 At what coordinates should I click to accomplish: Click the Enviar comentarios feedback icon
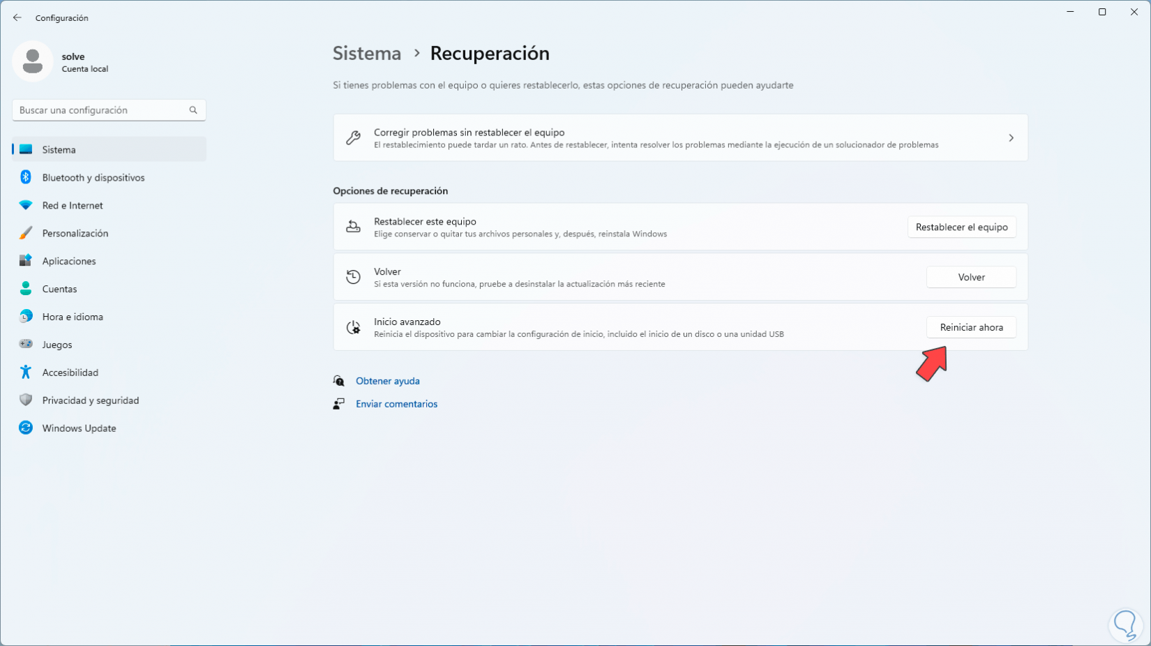tap(339, 404)
